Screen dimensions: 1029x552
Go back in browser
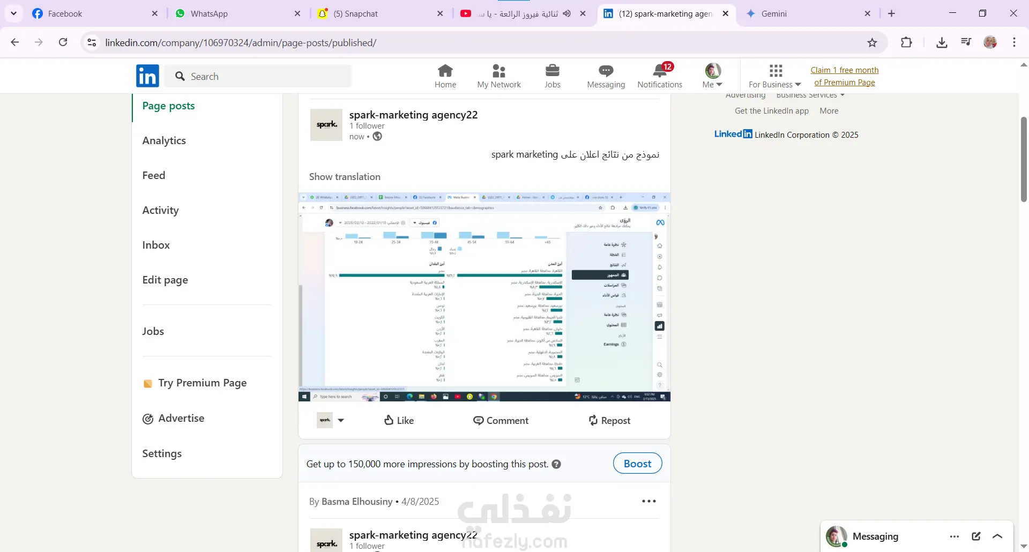pyautogui.click(x=15, y=42)
